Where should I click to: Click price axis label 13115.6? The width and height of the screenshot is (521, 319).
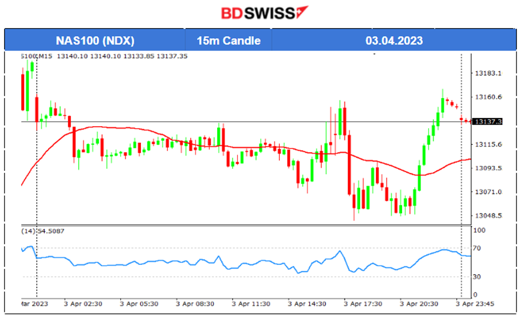click(x=488, y=145)
